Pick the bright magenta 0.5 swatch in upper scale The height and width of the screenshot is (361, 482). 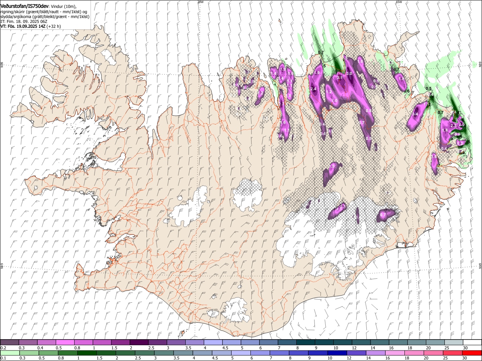click(x=65, y=342)
